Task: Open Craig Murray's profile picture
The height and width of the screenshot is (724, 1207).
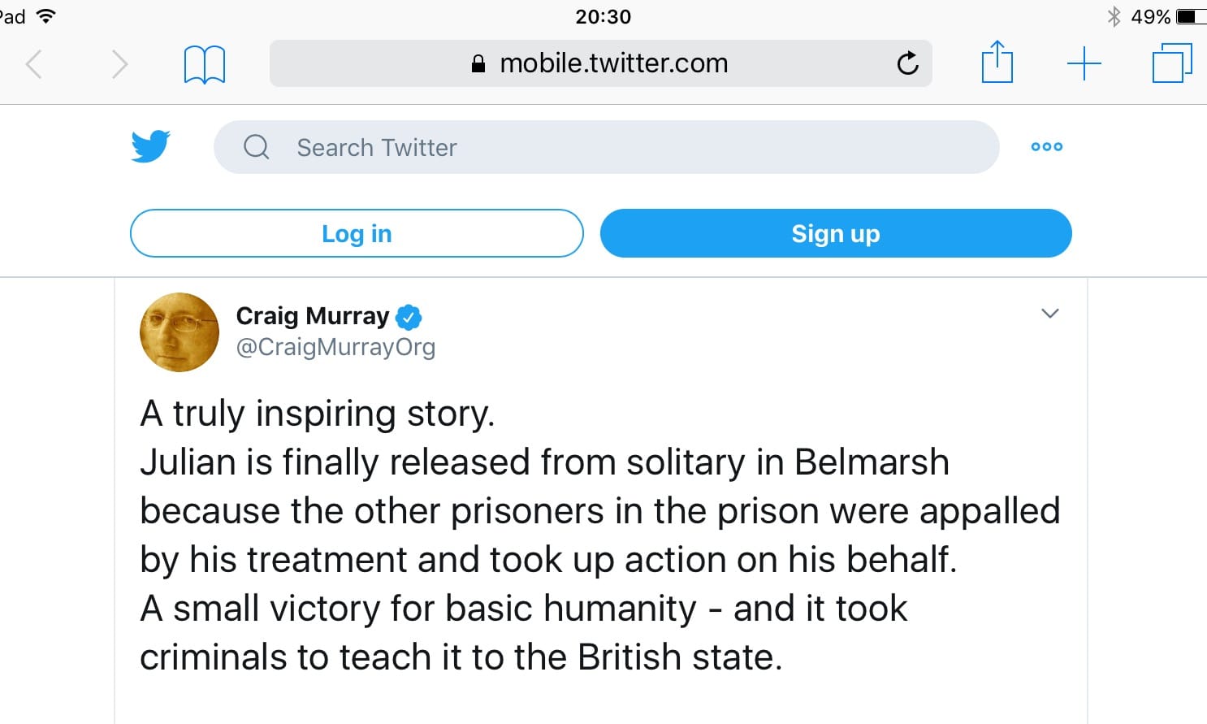Action: click(x=179, y=332)
